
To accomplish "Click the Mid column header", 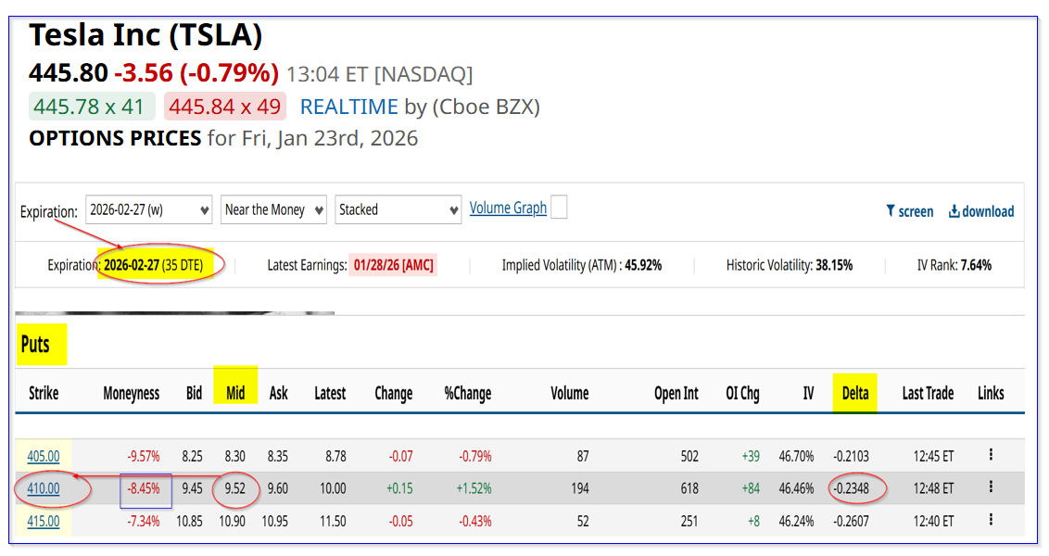I will click(235, 393).
